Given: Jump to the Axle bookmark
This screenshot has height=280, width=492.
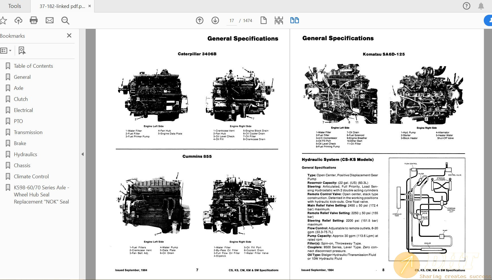Looking at the screenshot, I should point(18,88).
